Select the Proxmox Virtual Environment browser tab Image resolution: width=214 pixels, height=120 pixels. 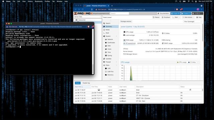(x=96, y=6)
